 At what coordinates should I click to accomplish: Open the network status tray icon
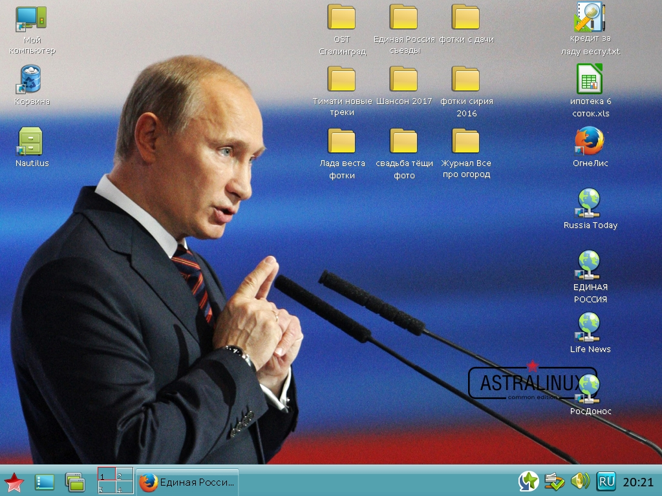click(x=553, y=482)
